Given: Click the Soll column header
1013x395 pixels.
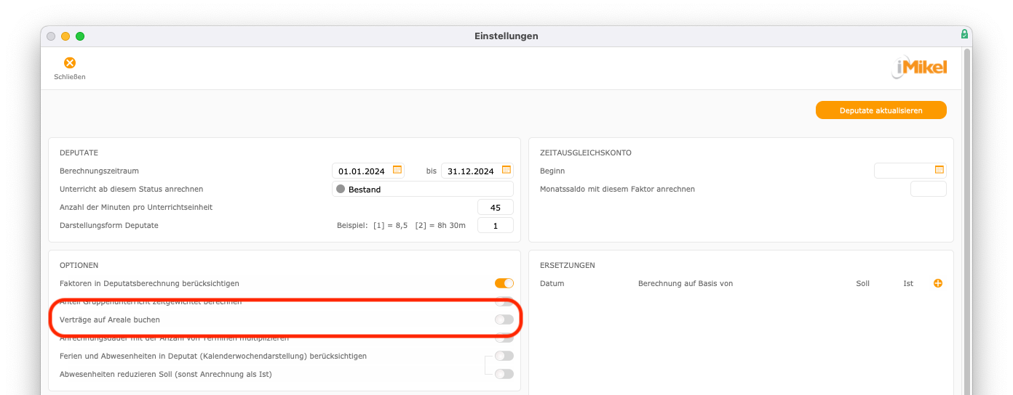Looking at the screenshot, I should [x=863, y=283].
